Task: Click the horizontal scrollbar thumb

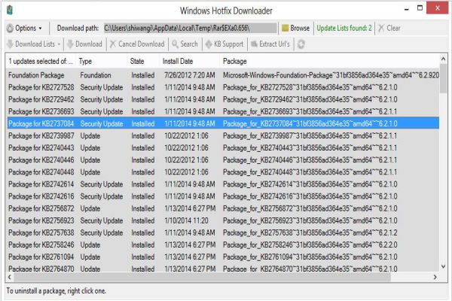Action: (203, 277)
